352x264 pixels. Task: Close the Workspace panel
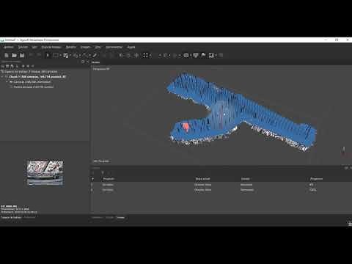(x=87, y=62)
